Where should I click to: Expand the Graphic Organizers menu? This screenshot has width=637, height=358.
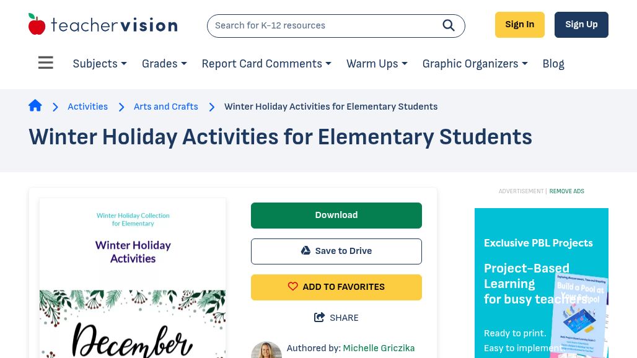(x=475, y=64)
